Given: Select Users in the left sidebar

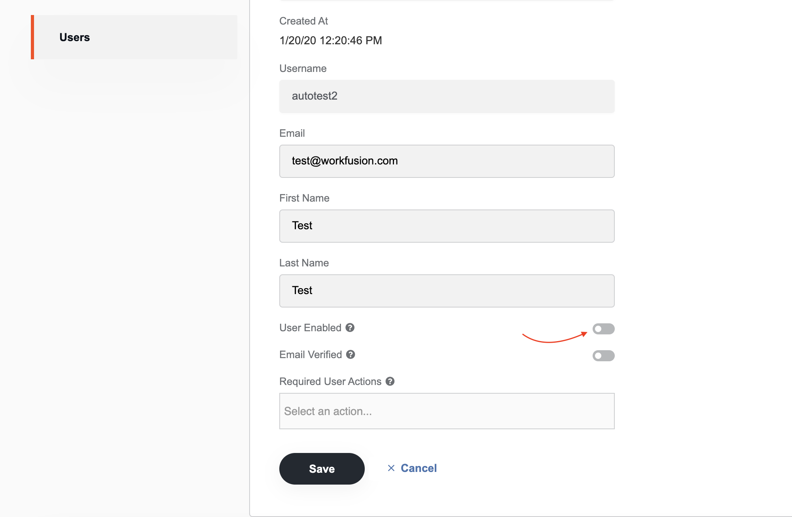Looking at the screenshot, I should click(x=134, y=37).
